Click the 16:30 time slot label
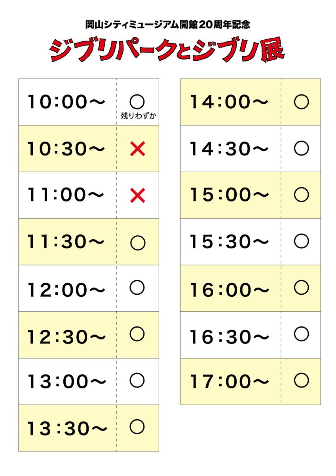Screen dimensions: 336x476 point(229,337)
